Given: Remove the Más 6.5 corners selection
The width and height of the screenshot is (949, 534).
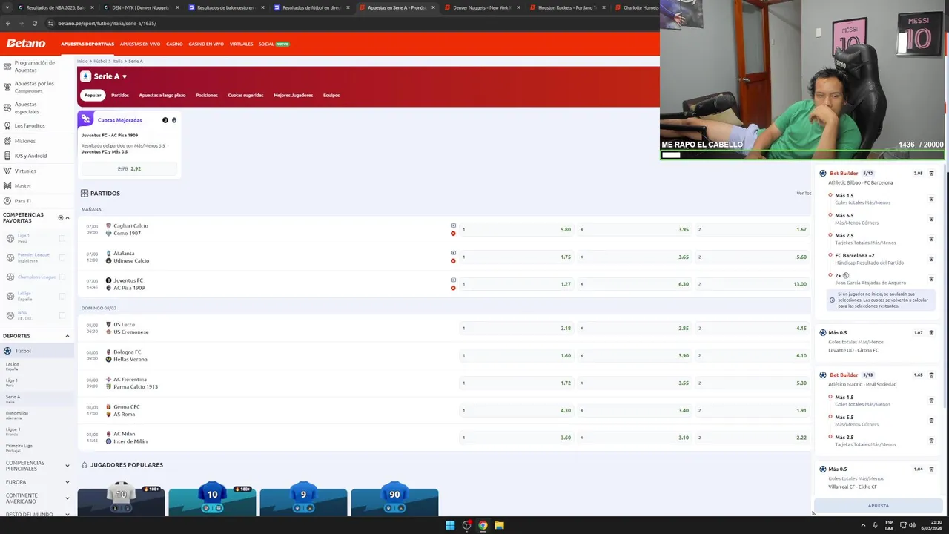Looking at the screenshot, I should pos(932,219).
